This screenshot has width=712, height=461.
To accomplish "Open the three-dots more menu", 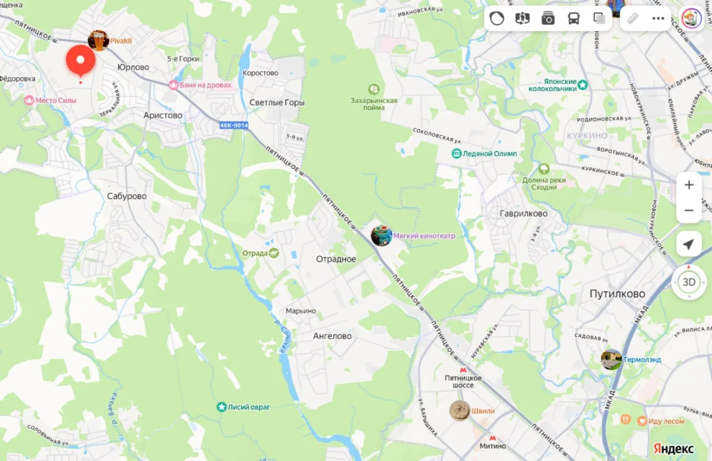I will click(659, 18).
